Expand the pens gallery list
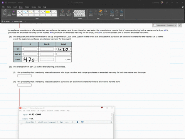 58,15
